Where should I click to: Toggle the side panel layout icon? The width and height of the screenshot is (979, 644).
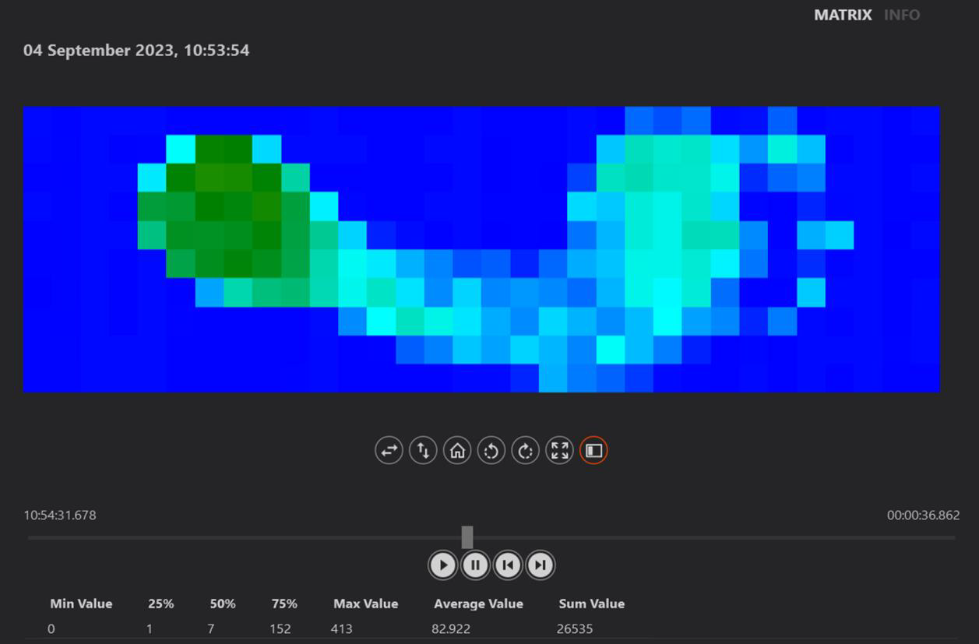point(593,450)
